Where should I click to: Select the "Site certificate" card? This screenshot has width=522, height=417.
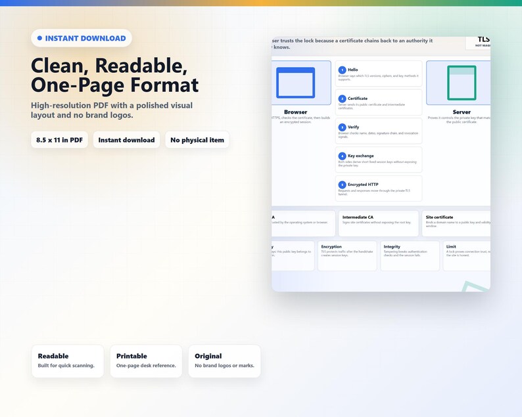[x=456, y=223]
